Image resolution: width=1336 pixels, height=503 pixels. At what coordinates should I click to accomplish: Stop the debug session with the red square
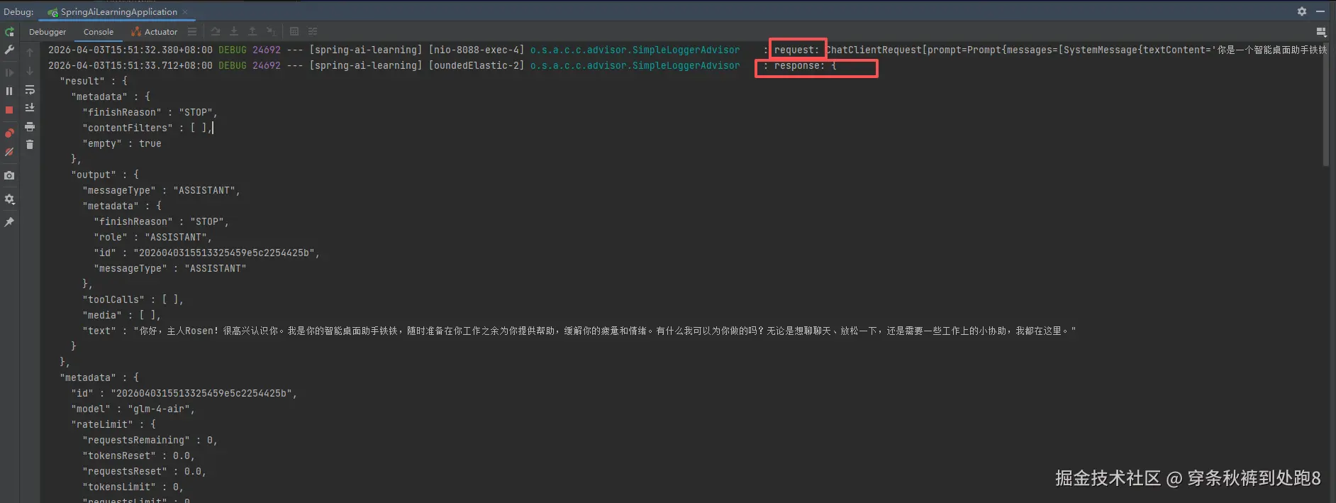point(9,110)
